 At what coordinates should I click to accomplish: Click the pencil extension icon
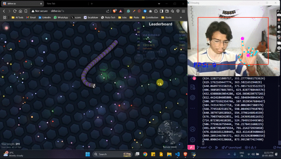(x=134, y=11)
